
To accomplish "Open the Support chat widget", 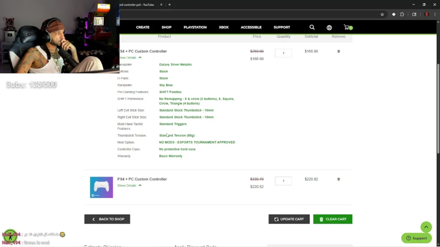I will [416, 238].
